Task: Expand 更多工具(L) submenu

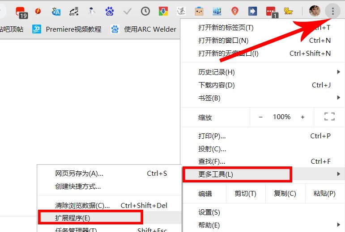Action: (263, 174)
